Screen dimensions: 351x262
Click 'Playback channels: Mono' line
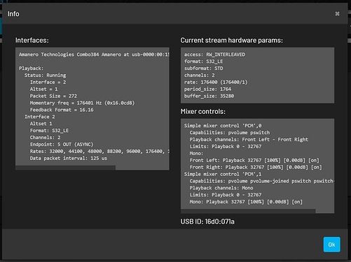tap(221, 188)
